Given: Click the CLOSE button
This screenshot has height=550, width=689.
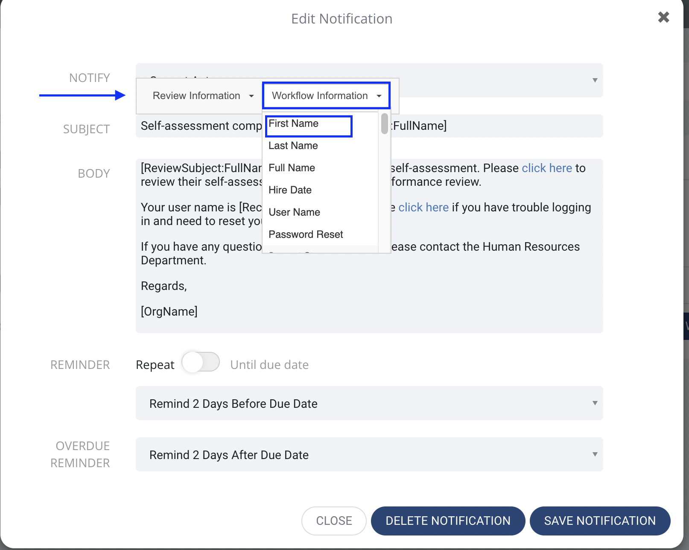Looking at the screenshot, I should tap(334, 521).
